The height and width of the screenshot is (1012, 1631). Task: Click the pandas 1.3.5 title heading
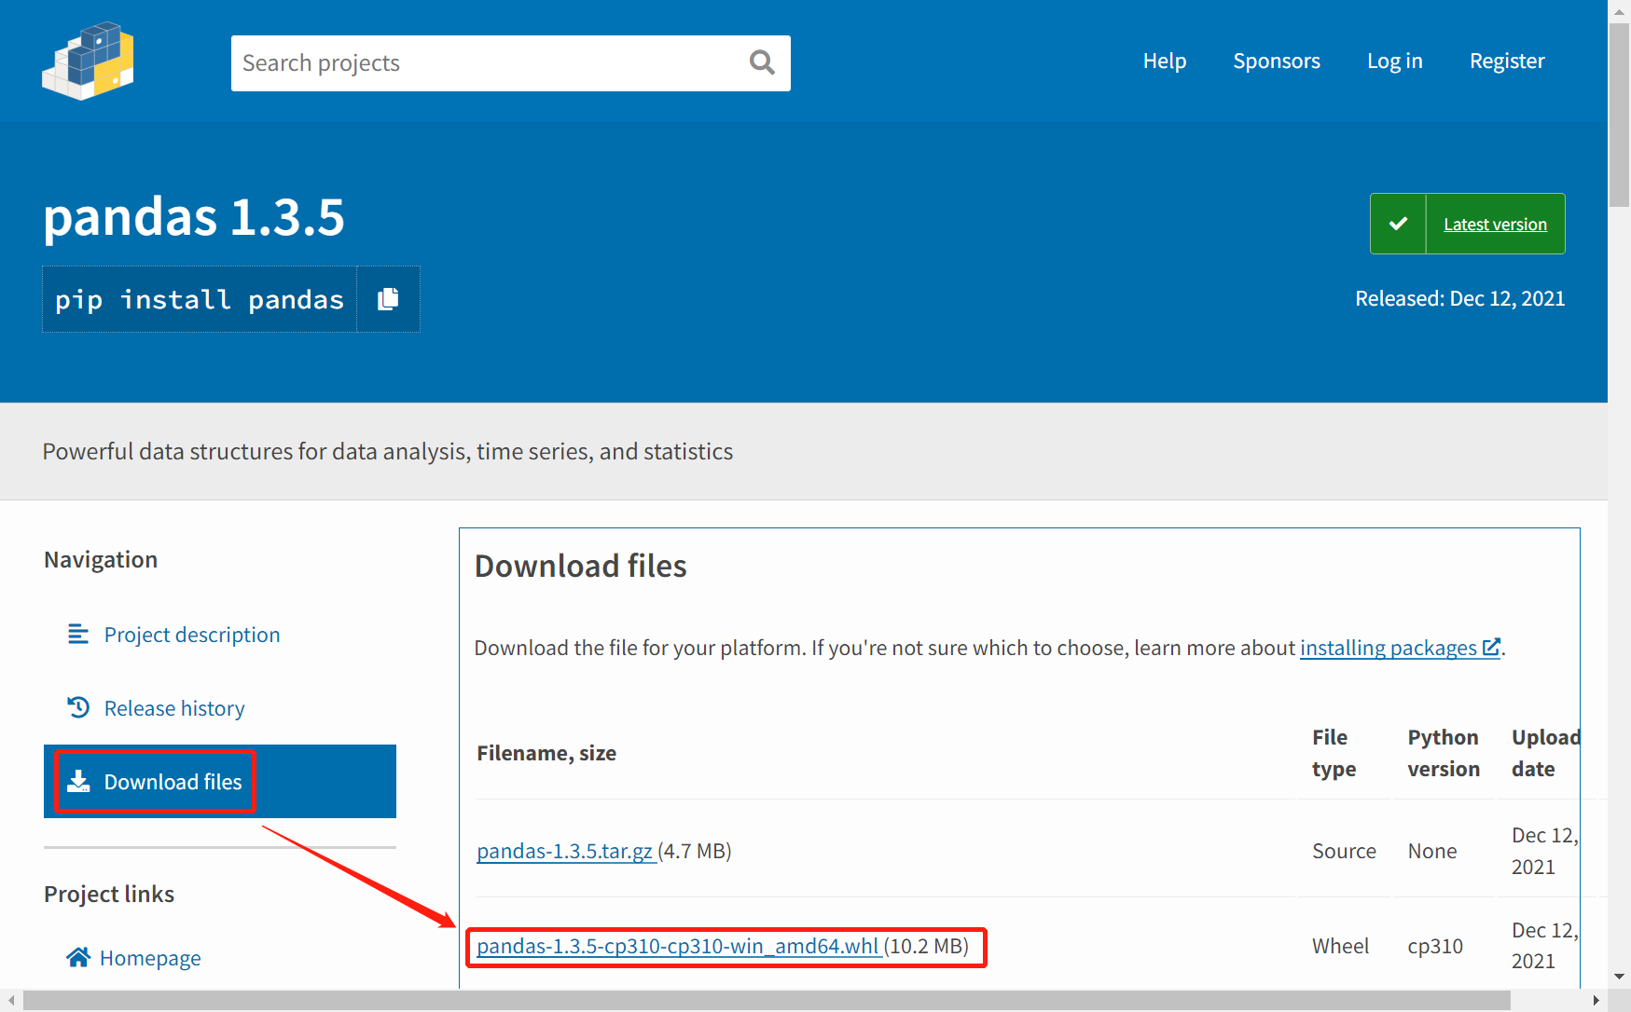194,217
